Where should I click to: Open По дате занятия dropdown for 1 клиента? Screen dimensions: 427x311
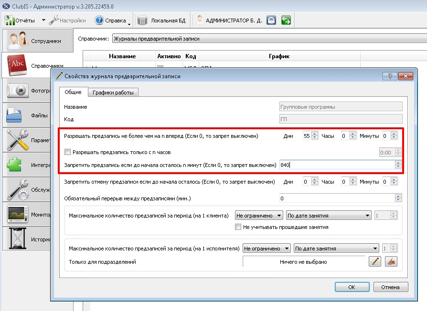pyautogui.click(x=329, y=216)
